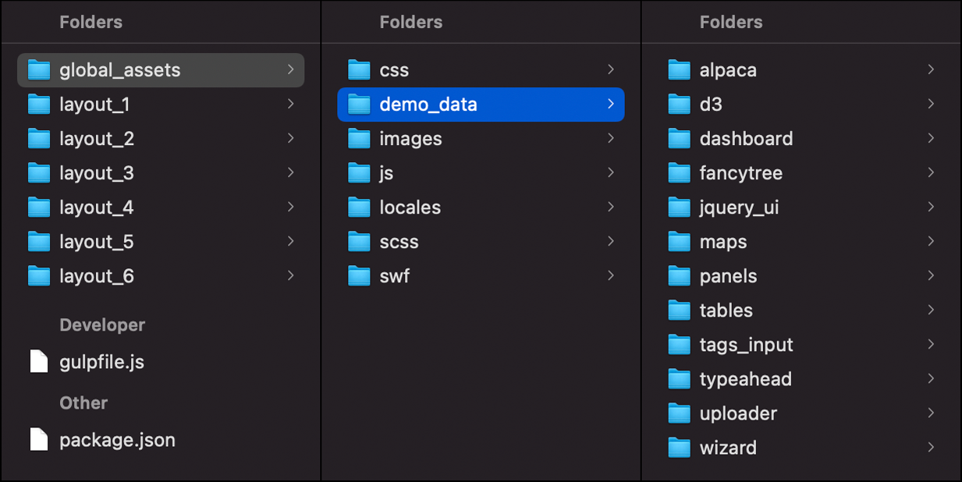Expand the dashboard folder chevron
Screen dimensions: 962x482
click(931, 138)
